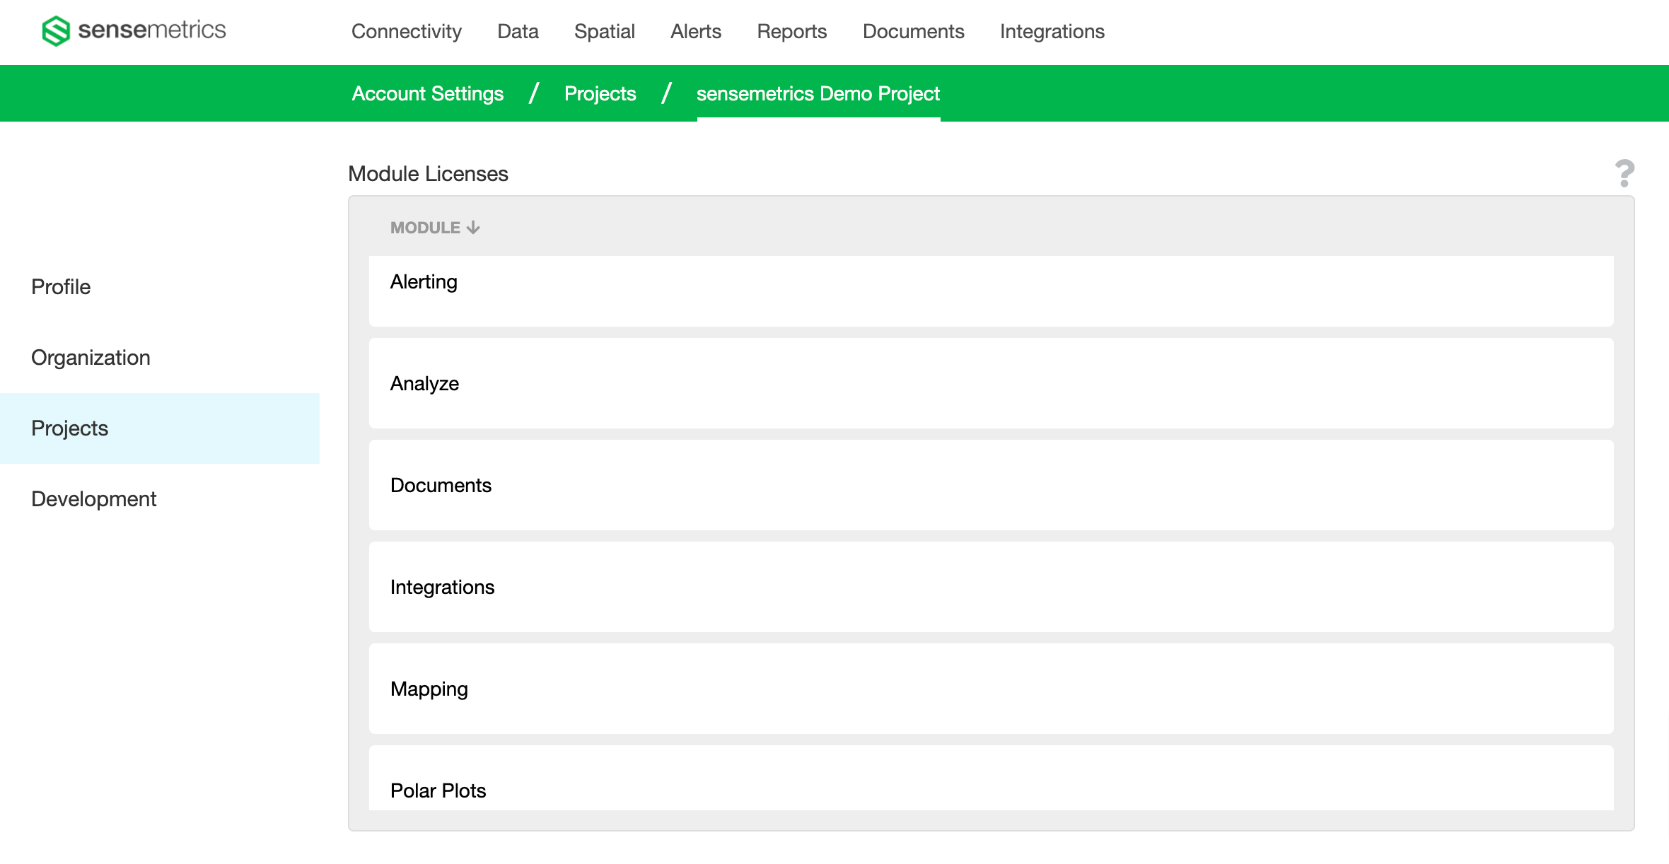Sort by the MODULE column arrow
This screenshot has width=1669, height=864.
473,228
